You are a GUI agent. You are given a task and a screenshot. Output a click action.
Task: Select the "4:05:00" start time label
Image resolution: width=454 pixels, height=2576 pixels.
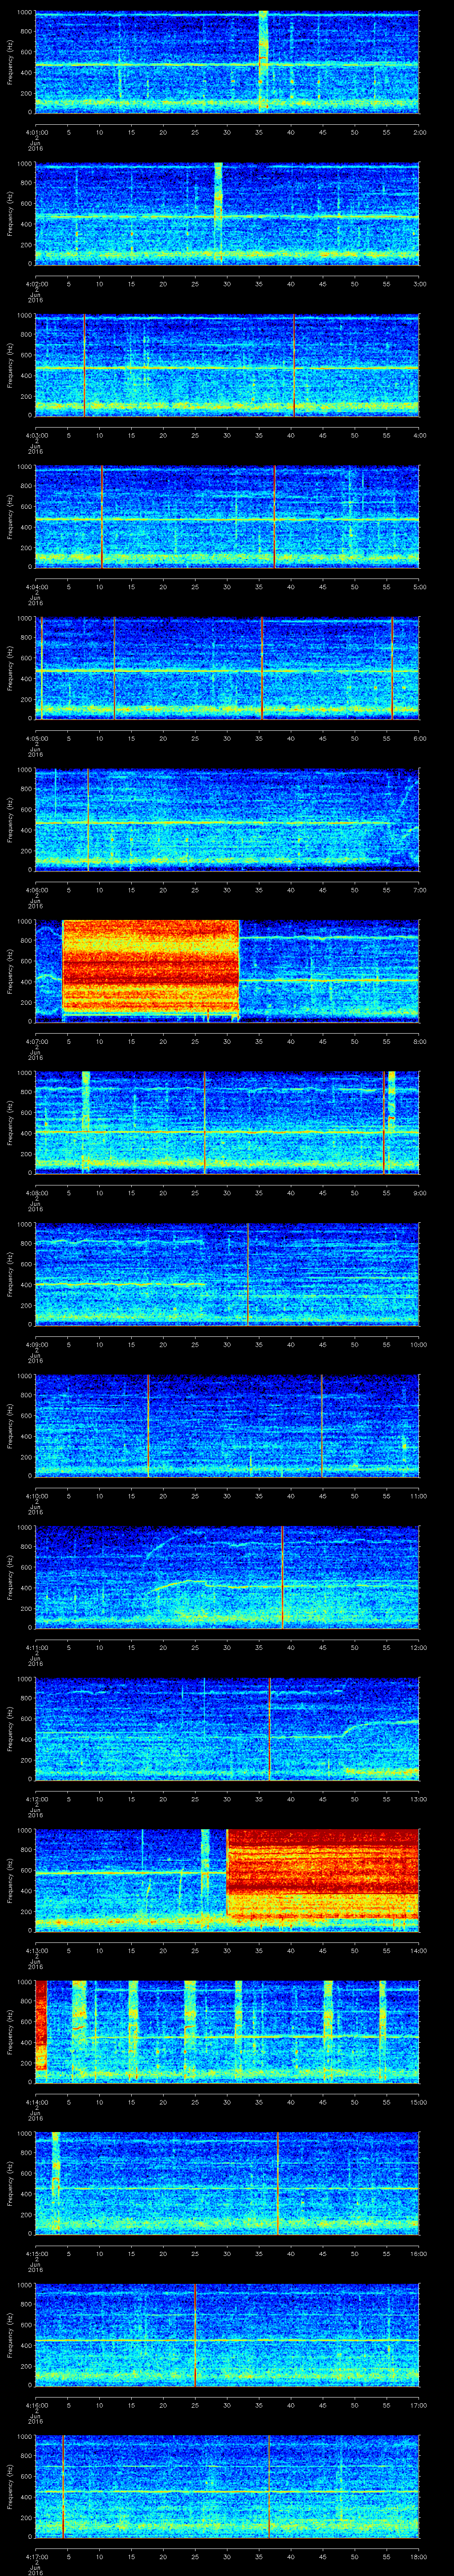[x=36, y=737]
